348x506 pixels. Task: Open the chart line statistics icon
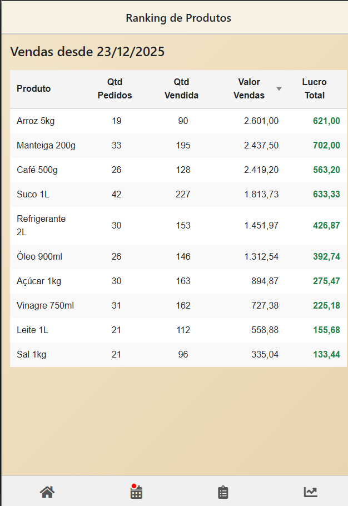pyautogui.click(x=310, y=492)
